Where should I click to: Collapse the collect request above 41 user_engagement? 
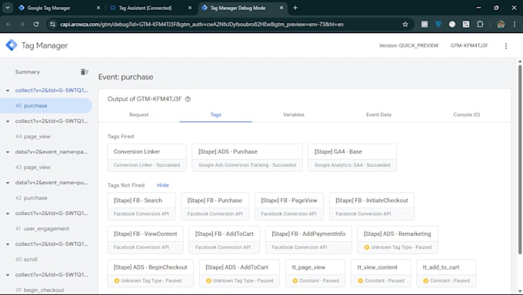[8, 214]
